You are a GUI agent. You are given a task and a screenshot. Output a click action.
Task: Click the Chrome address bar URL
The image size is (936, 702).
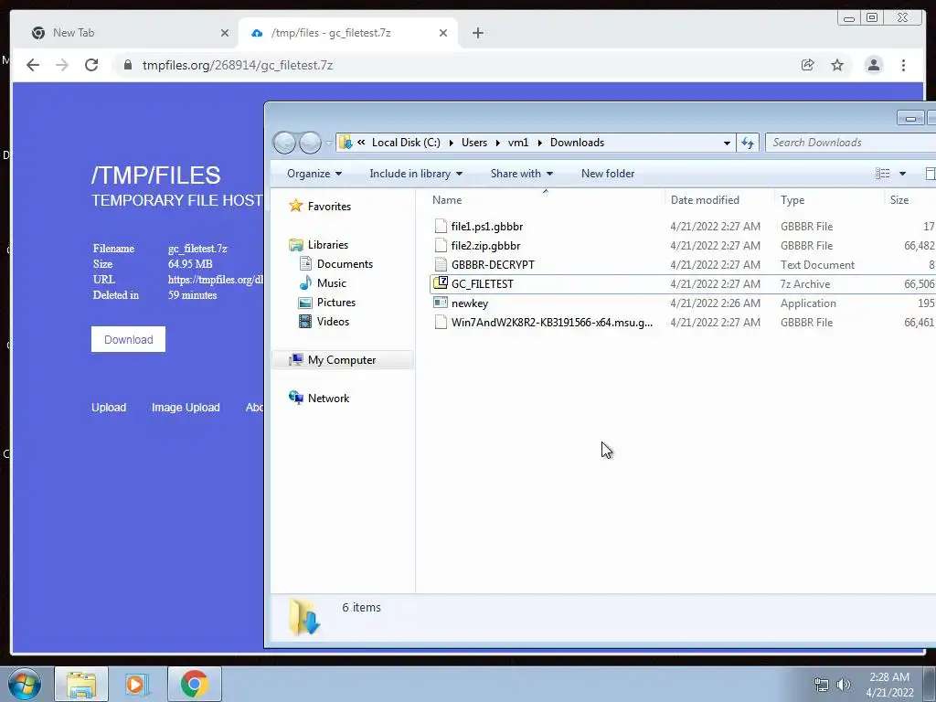[x=238, y=65]
